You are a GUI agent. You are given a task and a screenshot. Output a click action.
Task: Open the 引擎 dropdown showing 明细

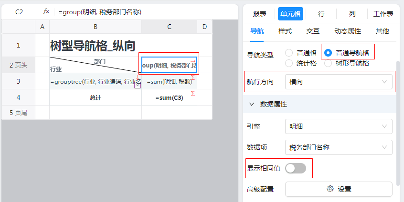339,126
